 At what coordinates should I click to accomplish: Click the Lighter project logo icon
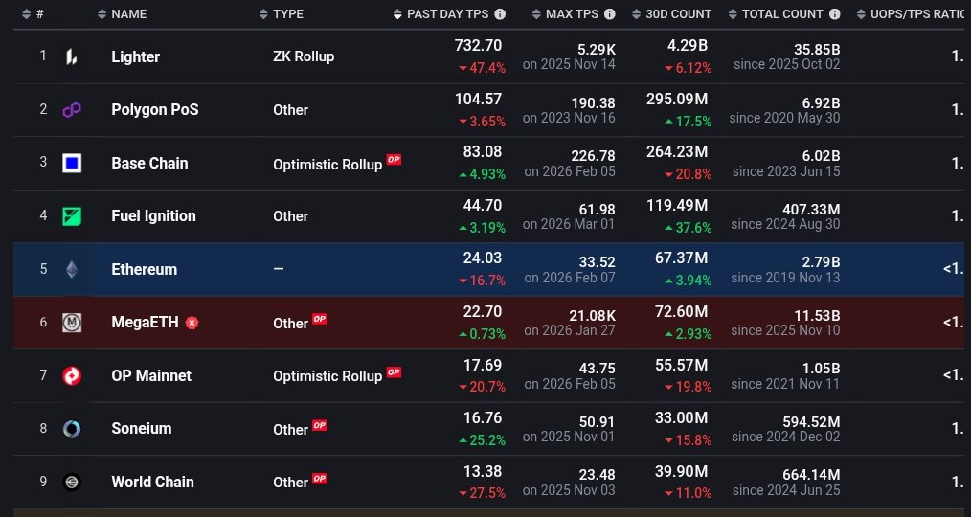pyautogui.click(x=72, y=56)
